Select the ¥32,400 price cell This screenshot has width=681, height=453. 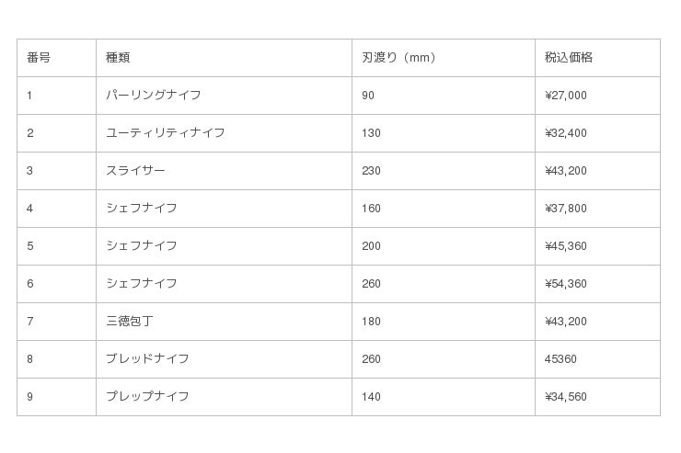coord(566,133)
